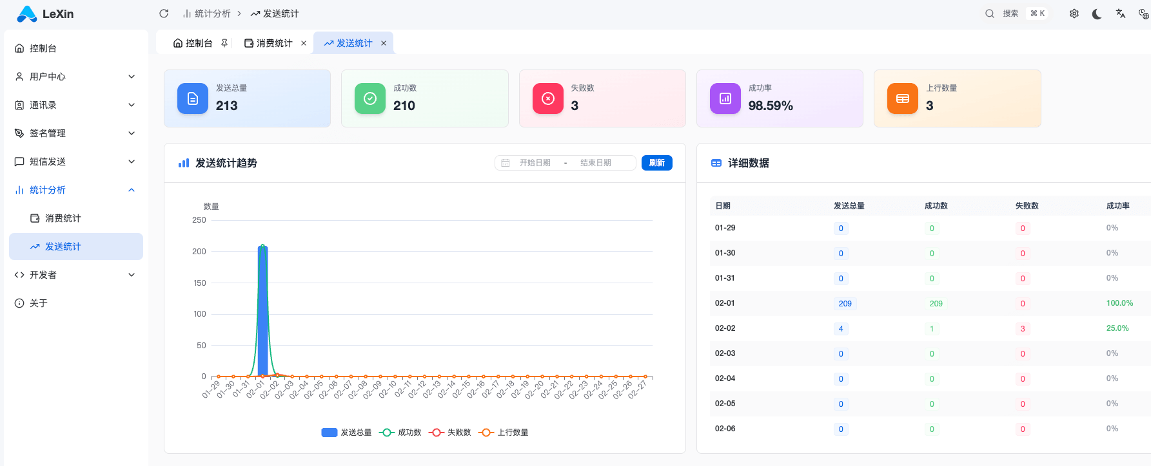Click the 开发者 code brackets icon
The width and height of the screenshot is (1151, 466).
[x=19, y=275]
